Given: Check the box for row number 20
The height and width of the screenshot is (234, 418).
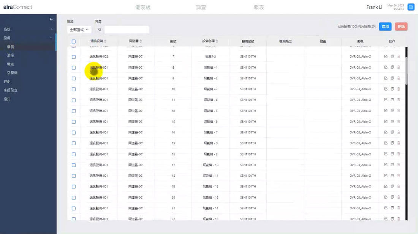Looking at the screenshot, I should coord(74,198).
